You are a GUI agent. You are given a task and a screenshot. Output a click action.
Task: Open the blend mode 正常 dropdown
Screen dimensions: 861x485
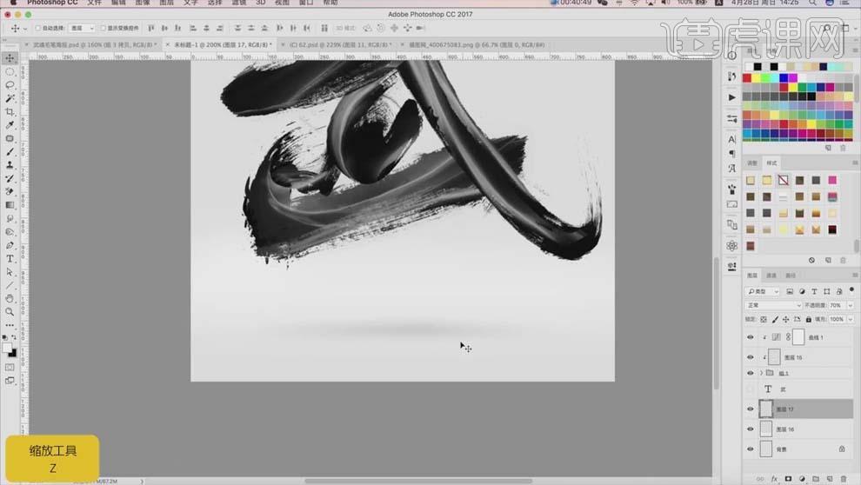pos(773,305)
